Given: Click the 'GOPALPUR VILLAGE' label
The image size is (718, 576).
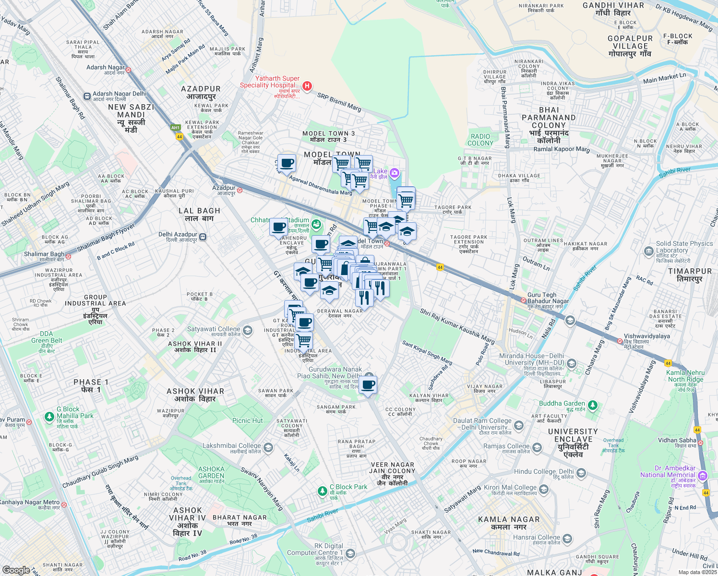Looking at the screenshot, I should pos(630,42).
